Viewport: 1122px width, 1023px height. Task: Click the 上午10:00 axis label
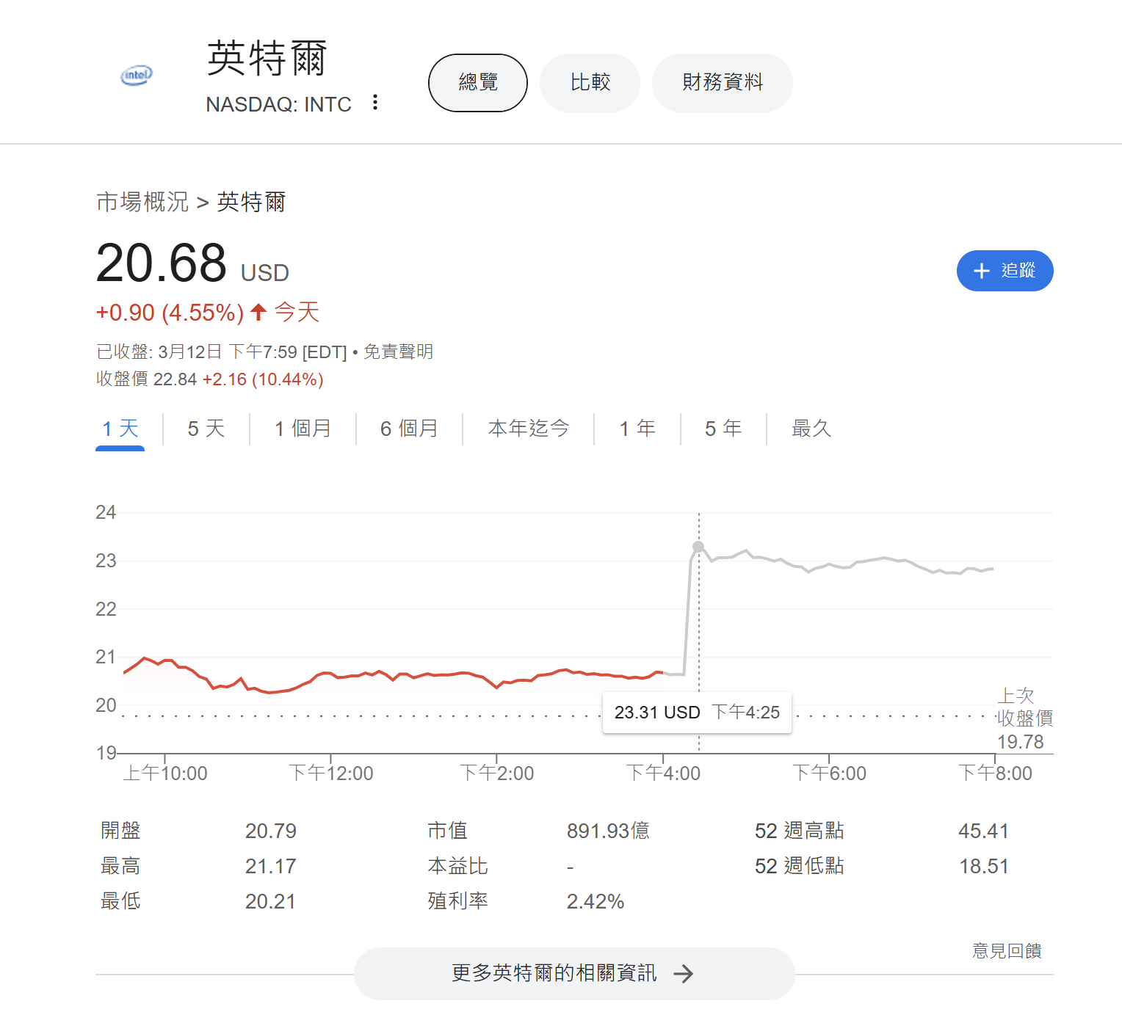(x=165, y=773)
